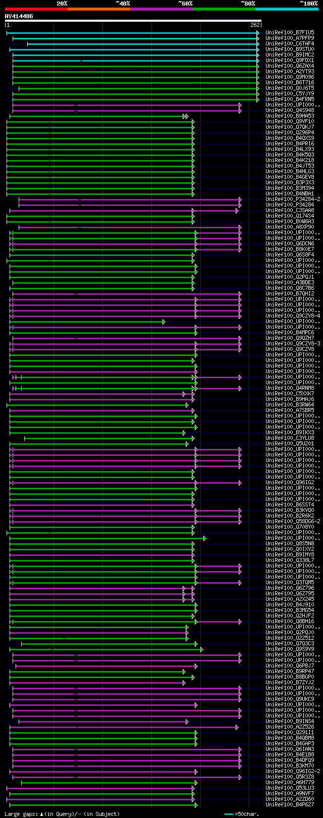Select the UniRef100_Q9QZH7 entry

[290, 338]
